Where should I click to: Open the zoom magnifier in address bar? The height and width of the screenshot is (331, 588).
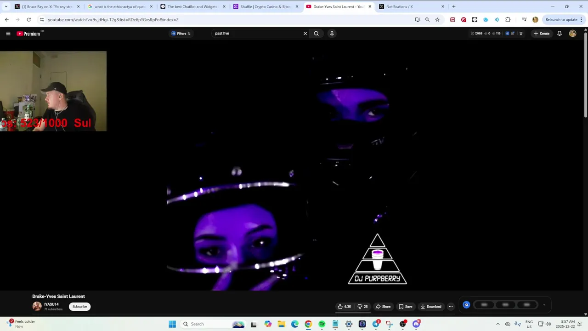tap(427, 20)
